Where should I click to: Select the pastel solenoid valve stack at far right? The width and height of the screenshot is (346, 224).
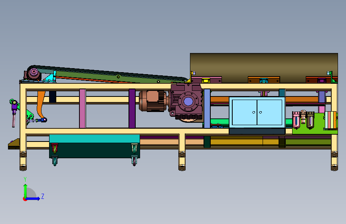330,120
